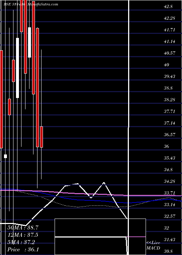Click the last red candle near 36.57

pyautogui.click(x=41, y=137)
